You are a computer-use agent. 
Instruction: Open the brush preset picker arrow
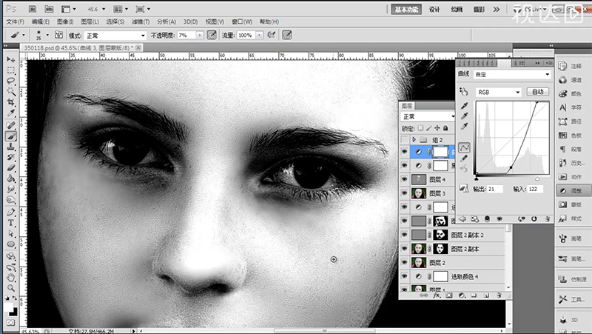(47, 35)
